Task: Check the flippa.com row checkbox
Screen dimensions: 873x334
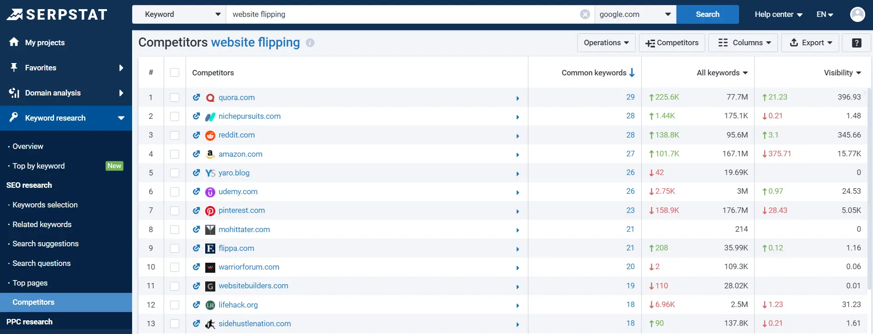Action: point(175,248)
